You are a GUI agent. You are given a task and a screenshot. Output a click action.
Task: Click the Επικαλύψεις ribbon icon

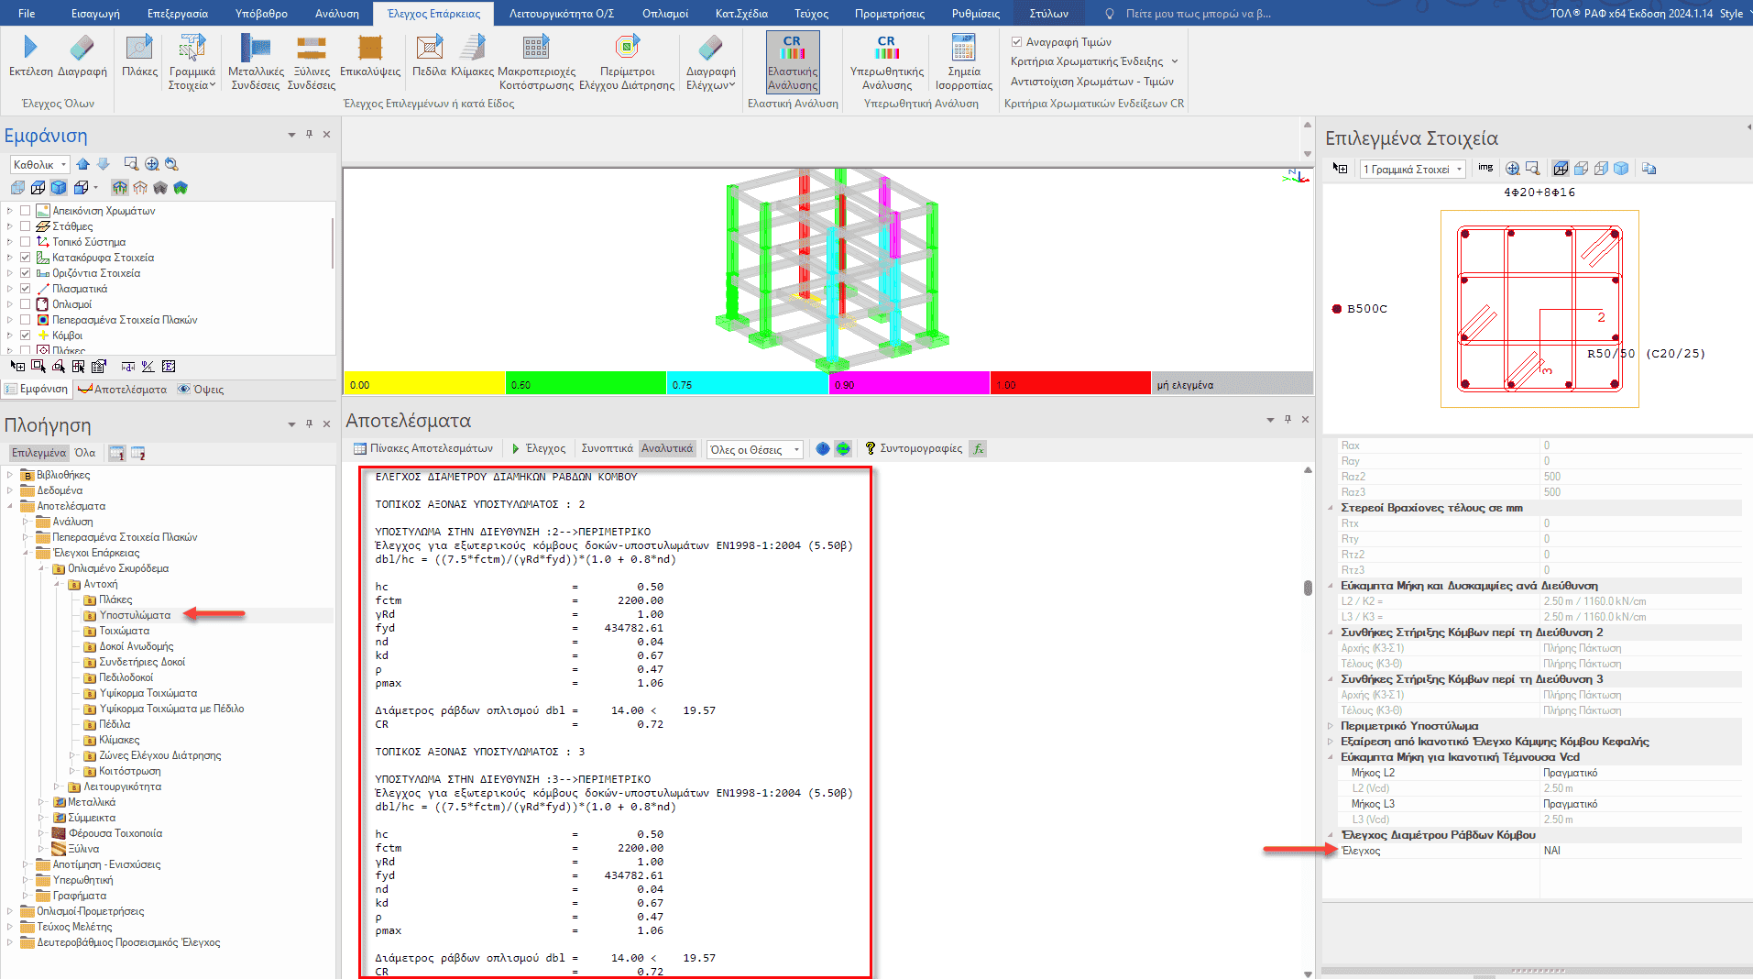pyautogui.click(x=369, y=48)
